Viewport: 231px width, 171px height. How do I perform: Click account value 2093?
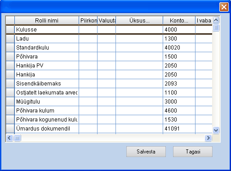[x=179, y=84]
